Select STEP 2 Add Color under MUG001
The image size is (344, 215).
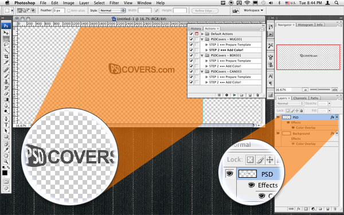click(226, 50)
